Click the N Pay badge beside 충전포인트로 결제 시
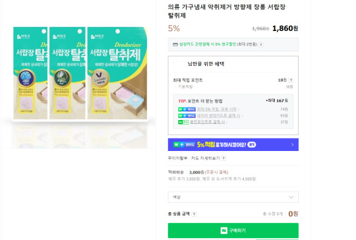The height and width of the screenshot is (240, 356). coord(183,122)
